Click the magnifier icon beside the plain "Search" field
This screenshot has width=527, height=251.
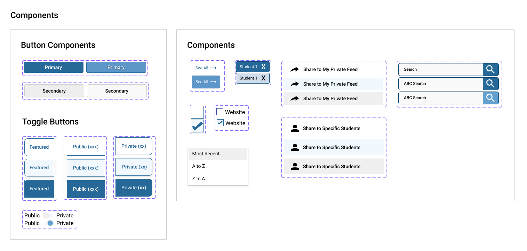[490, 69]
